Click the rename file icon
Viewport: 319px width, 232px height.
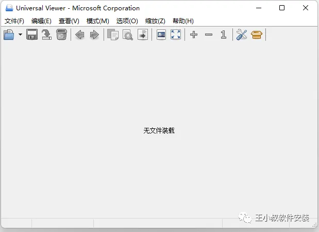[x=46, y=35]
